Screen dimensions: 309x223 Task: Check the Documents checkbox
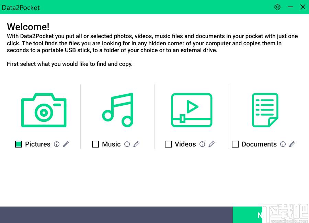point(235,144)
